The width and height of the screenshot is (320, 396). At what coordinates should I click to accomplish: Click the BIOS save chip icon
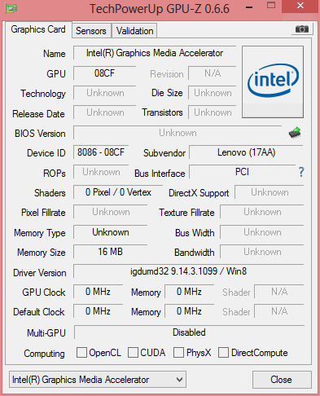pyautogui.click(x=295, y=133)
